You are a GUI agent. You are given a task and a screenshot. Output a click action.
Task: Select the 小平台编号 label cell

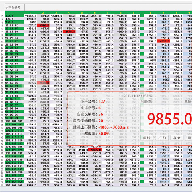click(x=15, y=7)
